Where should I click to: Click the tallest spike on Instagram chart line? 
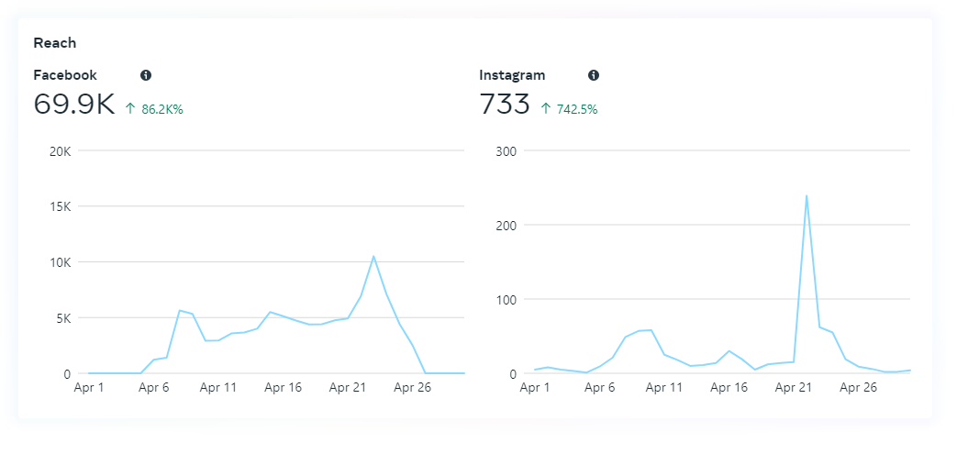(x=807, y=195)
